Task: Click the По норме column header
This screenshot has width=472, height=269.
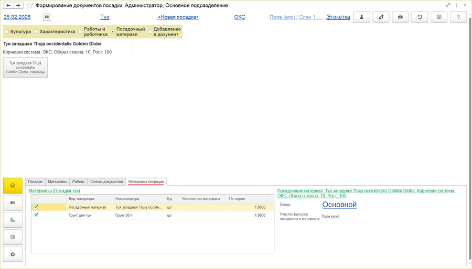Action: point(247,199)
